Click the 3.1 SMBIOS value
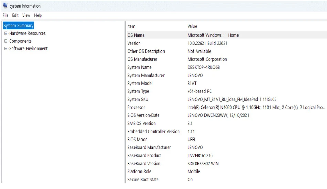The image size is (327, 189). click(190, 123)
